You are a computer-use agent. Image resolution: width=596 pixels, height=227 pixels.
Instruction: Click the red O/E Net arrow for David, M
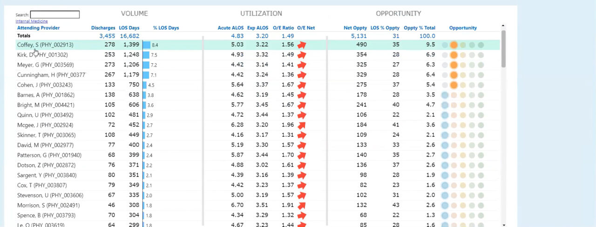pos(302,146)
